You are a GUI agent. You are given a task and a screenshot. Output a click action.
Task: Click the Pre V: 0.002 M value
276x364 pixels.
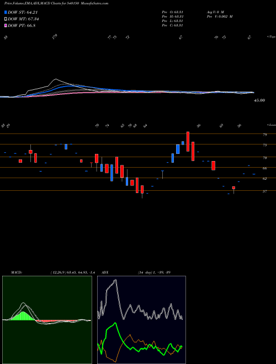[219, 17]
